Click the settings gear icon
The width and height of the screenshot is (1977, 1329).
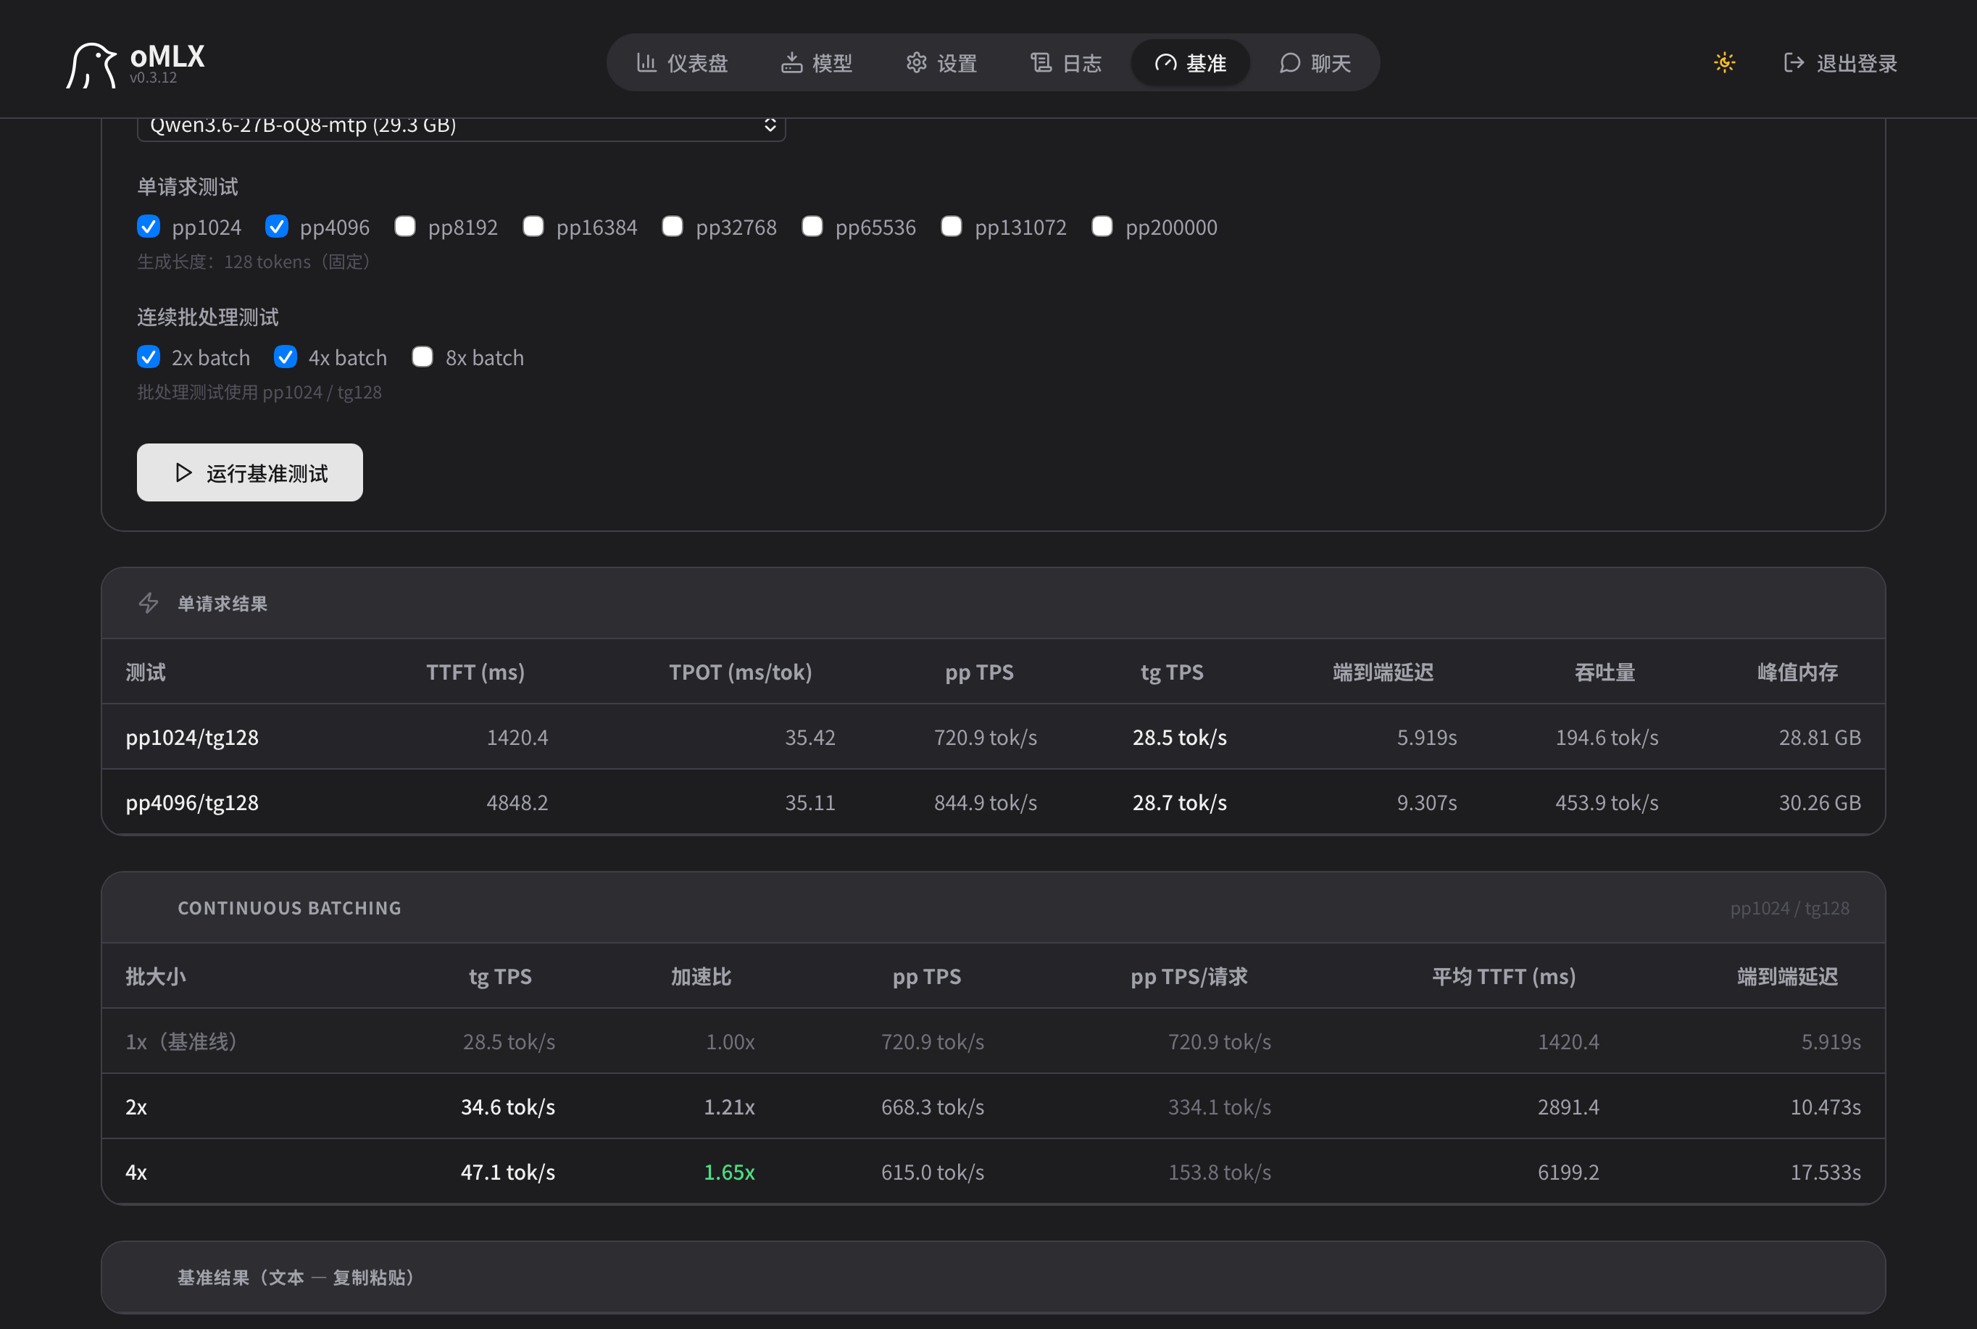[x=916, y=63]
